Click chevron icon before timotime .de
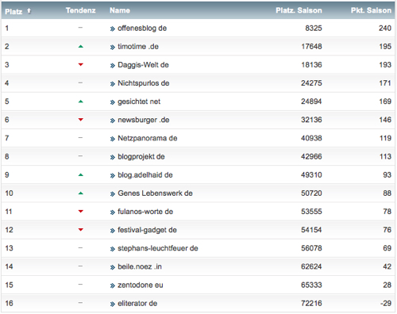 113,48
